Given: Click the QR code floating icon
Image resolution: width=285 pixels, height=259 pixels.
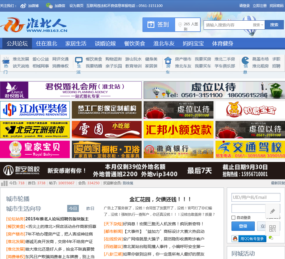Looking at the screenshot, I should tap(272, 228).
